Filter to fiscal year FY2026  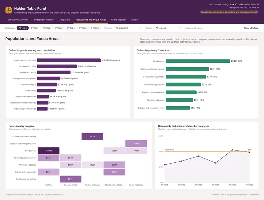[x=95, y=28]
